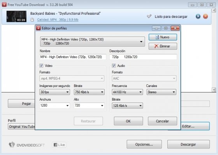The height and width of the screenshot is (155, 218).
Task: Uncheck the Video checkbox
Action: pos(41,66)
